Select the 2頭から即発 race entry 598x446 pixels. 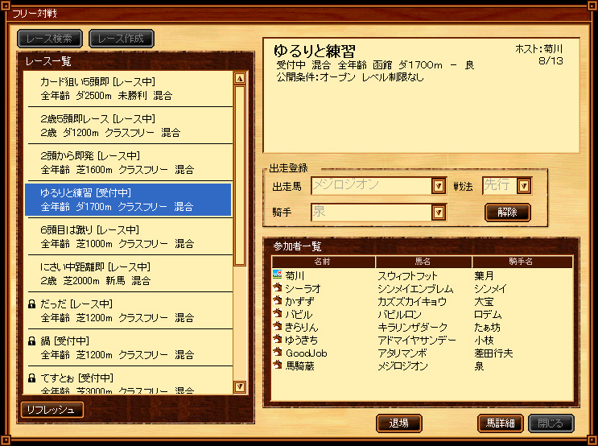coord(130,163)
